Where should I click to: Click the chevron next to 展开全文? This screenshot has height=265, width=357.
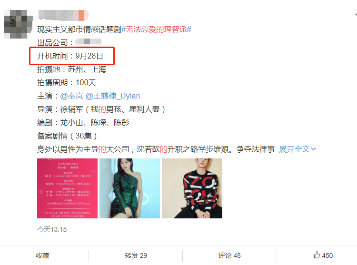tap(314, 149)
